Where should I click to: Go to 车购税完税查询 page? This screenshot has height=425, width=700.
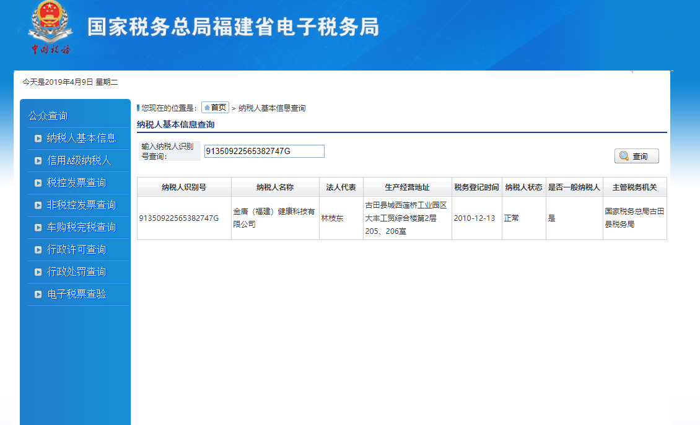pyautogui.click(x=81, y=228)
